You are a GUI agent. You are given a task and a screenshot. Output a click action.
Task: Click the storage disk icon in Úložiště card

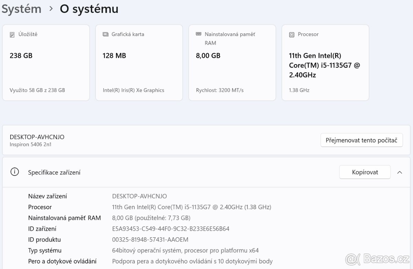coord(12,34)
